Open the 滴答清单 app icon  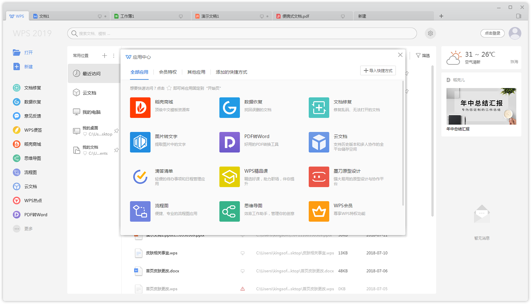pyautogui.click(x=140, y=177)
